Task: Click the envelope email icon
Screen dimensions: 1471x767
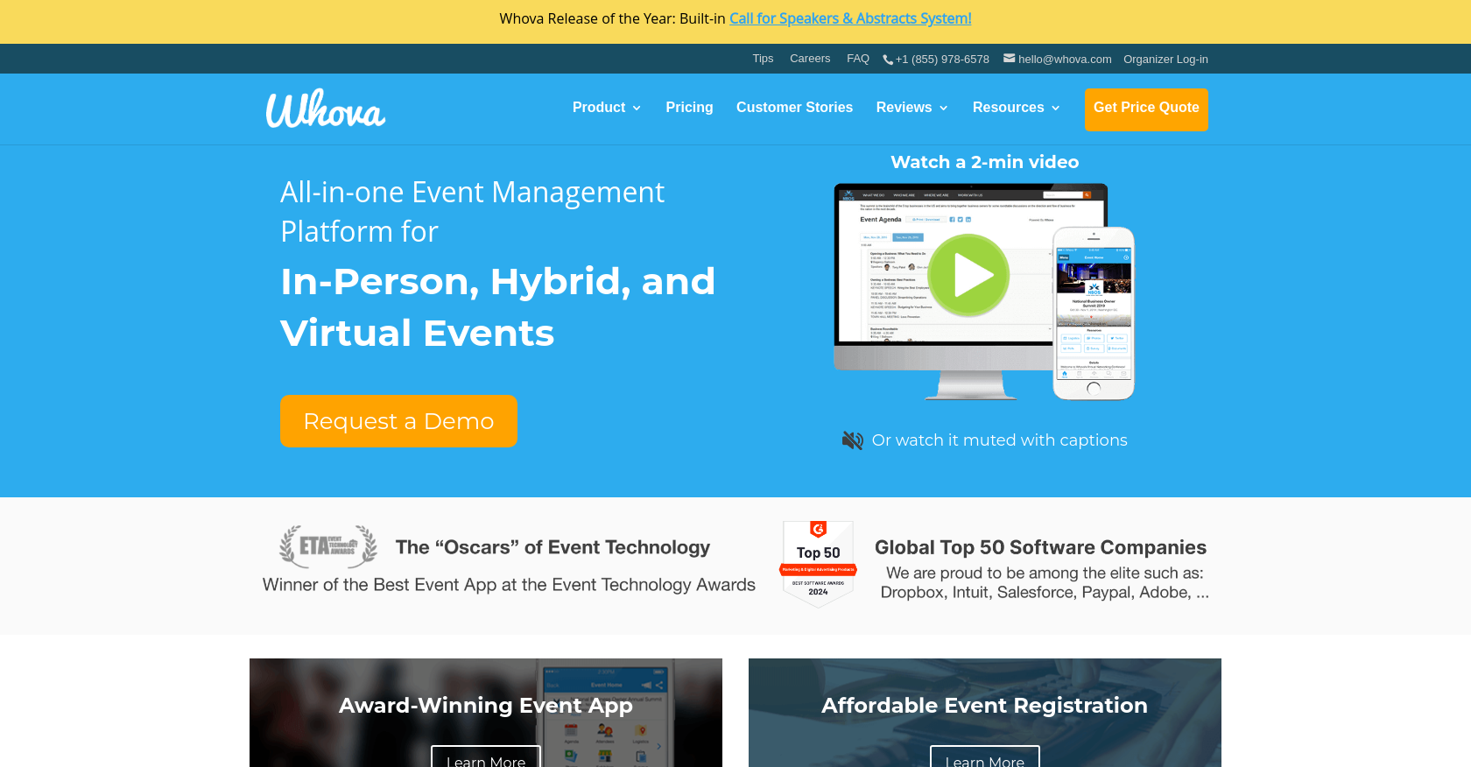Action: [1010, 59]
